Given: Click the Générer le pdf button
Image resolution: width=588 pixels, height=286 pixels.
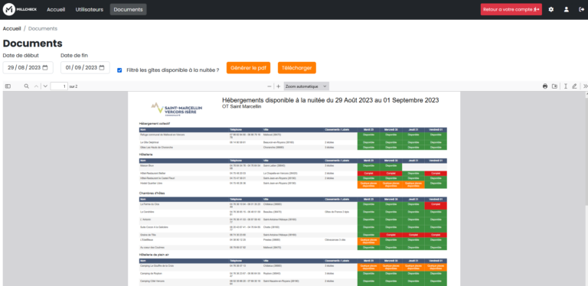Looking at the screenshot, I should coord(248,68).
